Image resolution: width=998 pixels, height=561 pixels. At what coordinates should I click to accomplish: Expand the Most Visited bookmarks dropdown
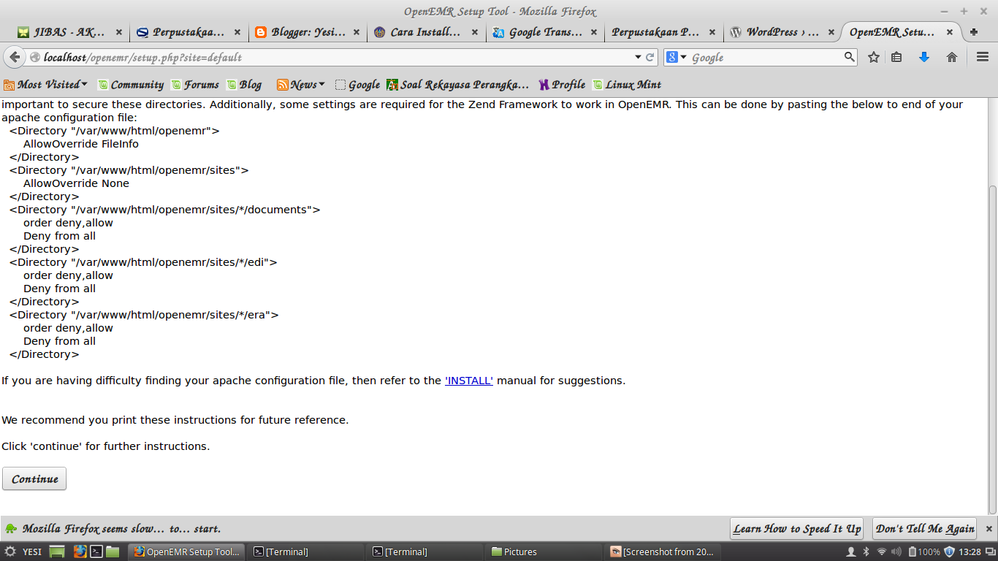(45, 85)
